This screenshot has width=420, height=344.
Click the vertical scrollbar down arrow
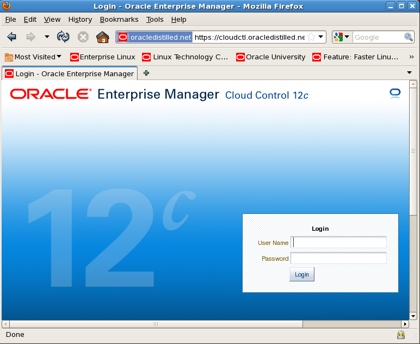[413, 316]
